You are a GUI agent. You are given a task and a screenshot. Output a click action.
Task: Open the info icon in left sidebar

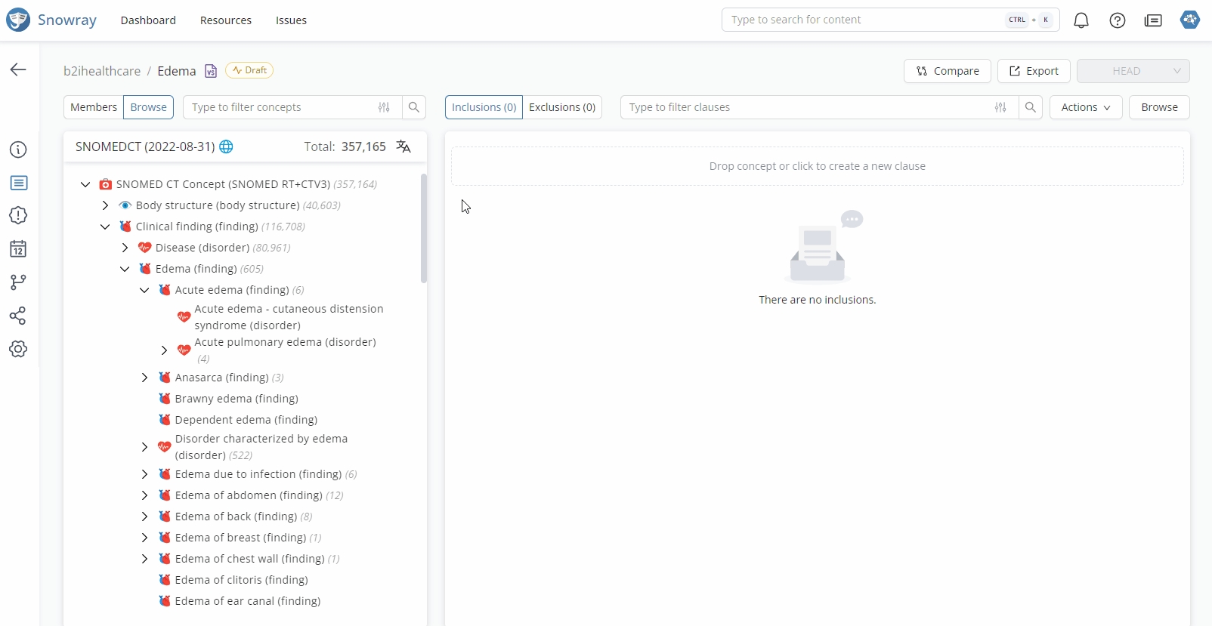(18, 150)
